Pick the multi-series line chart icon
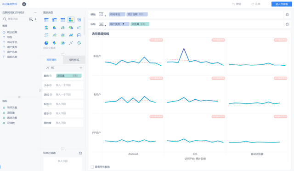 coord(55,35)
